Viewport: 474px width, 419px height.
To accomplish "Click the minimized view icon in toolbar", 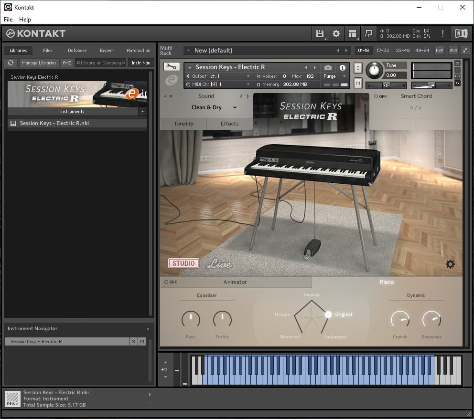I will pyautogui.click(x=368, y=33).
